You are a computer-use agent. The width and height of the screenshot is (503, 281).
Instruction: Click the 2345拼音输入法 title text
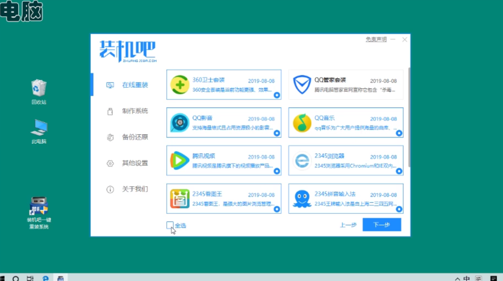tap(335, 194)
